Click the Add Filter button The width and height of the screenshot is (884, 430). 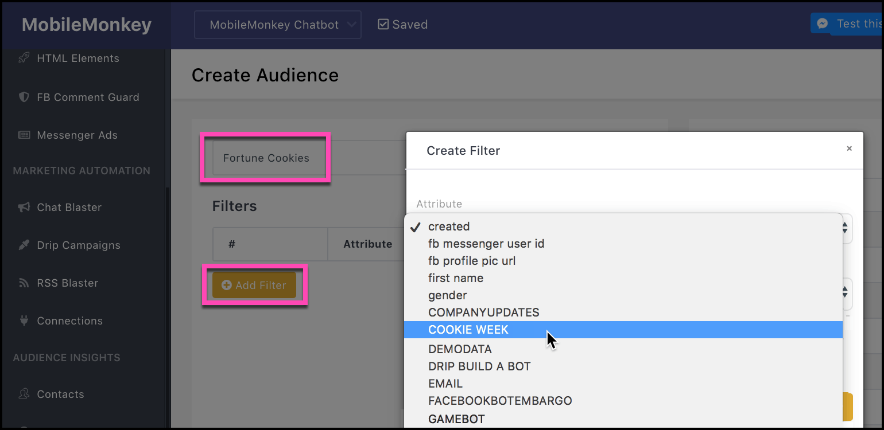tap(254, 285)
